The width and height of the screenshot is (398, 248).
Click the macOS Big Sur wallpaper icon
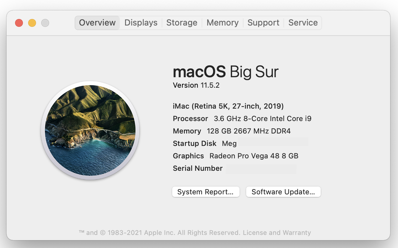tap(90, 130)
